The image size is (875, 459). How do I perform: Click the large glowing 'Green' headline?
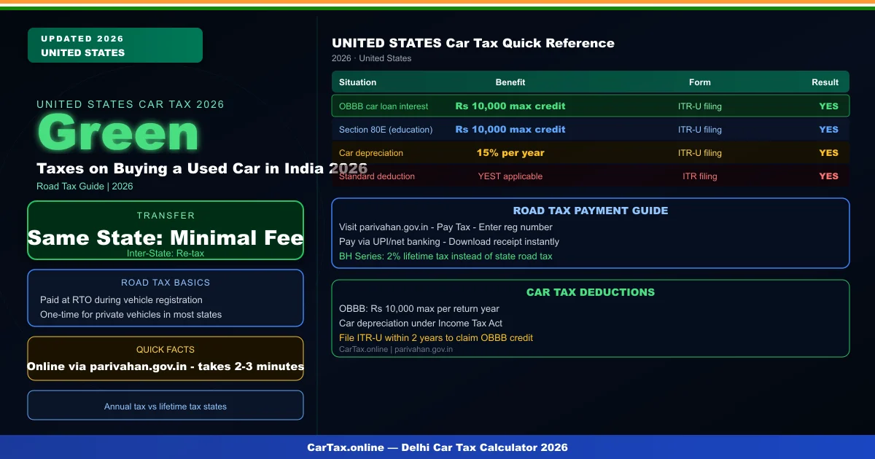click(x=117, y=134)
